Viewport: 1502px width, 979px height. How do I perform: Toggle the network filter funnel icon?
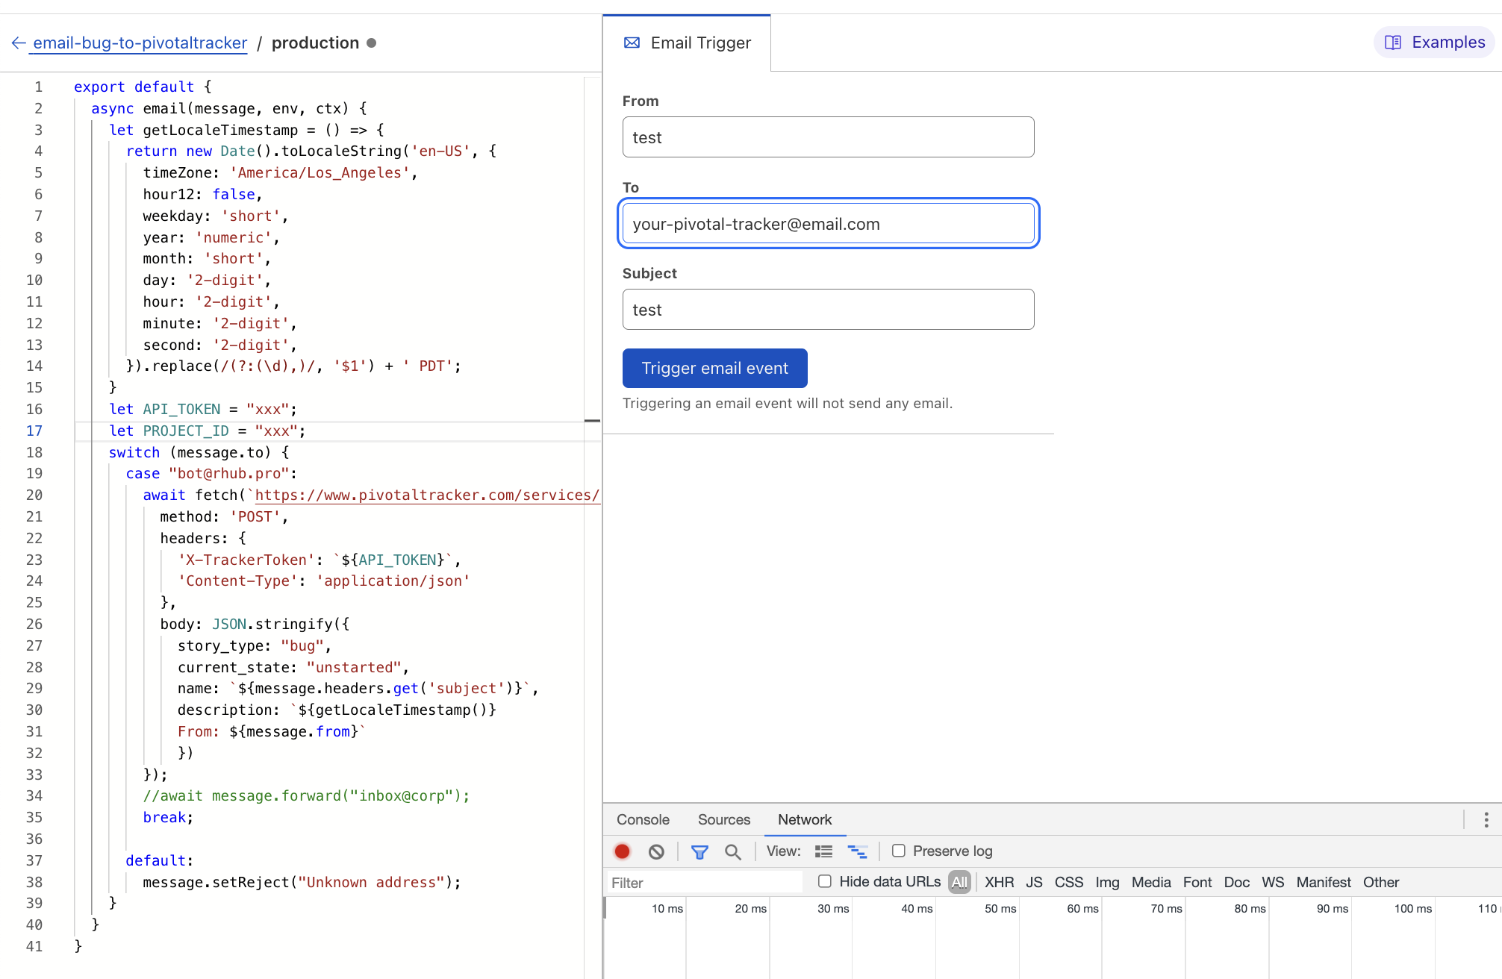point(699,851)
